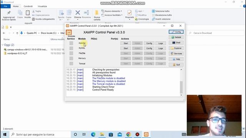The image size is (246, 138).
Task: Click Seleziona tutto
Action: [x=161, y=11]
